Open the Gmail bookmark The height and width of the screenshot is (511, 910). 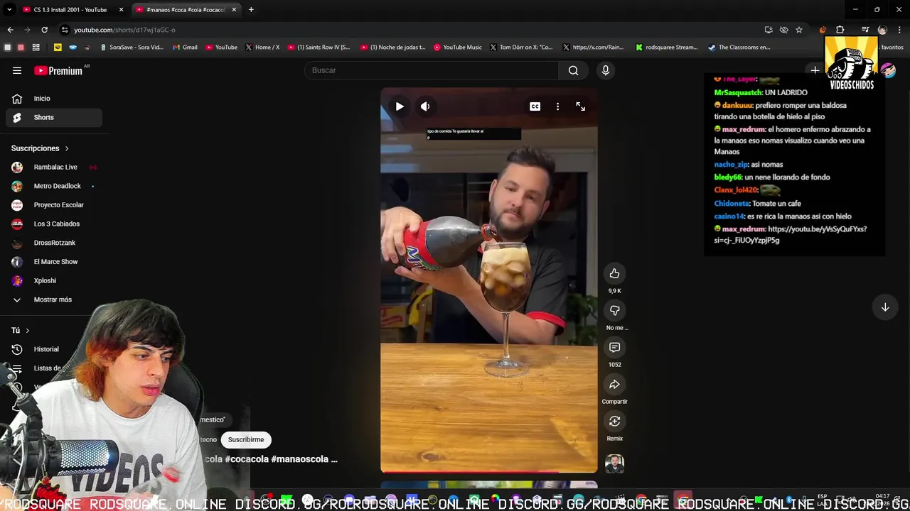(185, 48)
